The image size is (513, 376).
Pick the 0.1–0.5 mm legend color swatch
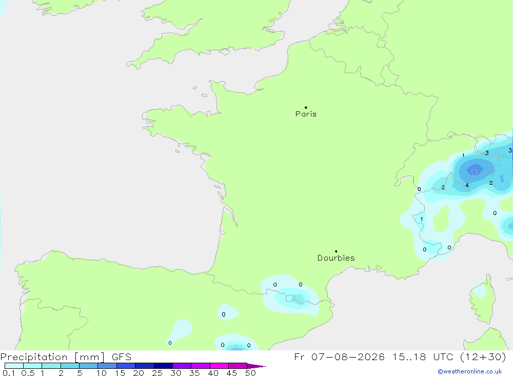14,366
